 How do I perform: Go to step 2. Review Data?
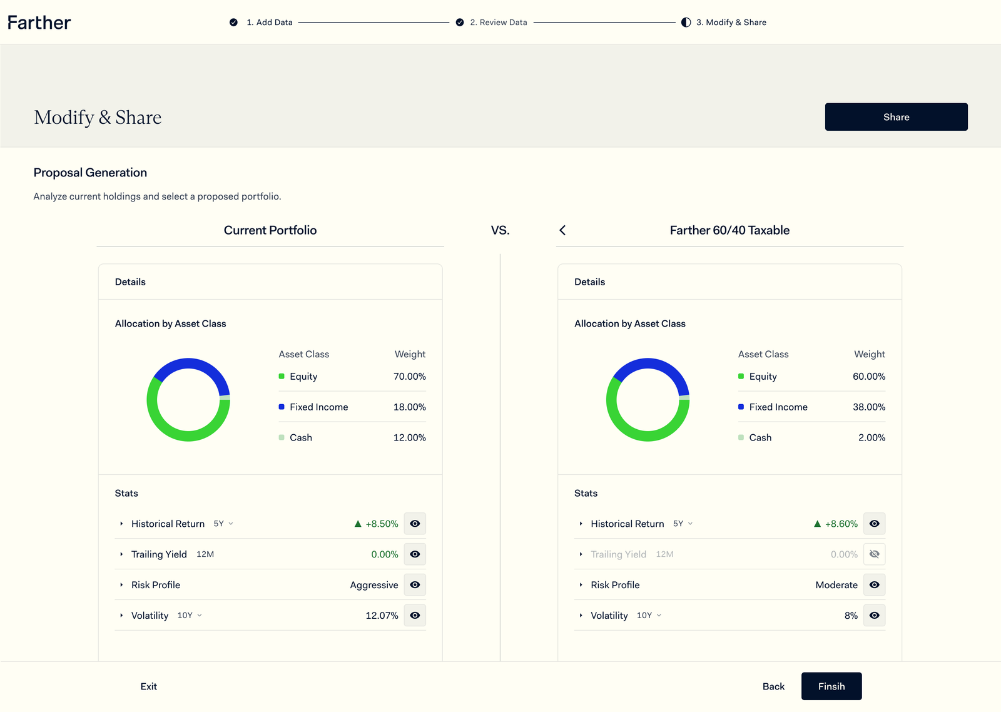(498, 23)
